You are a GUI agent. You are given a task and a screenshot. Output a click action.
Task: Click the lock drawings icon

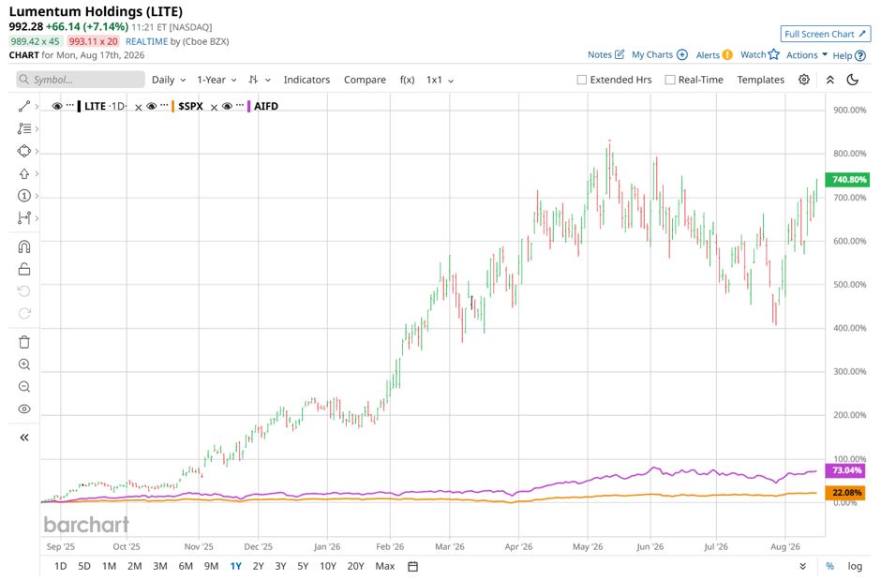[24, 269]
